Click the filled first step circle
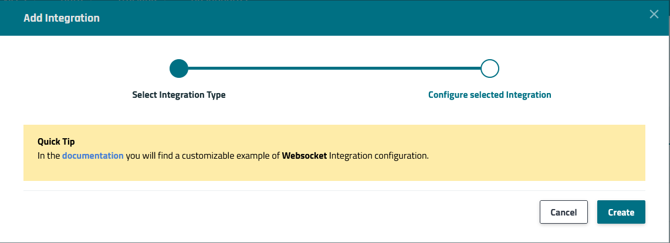 tap(178, 69)
